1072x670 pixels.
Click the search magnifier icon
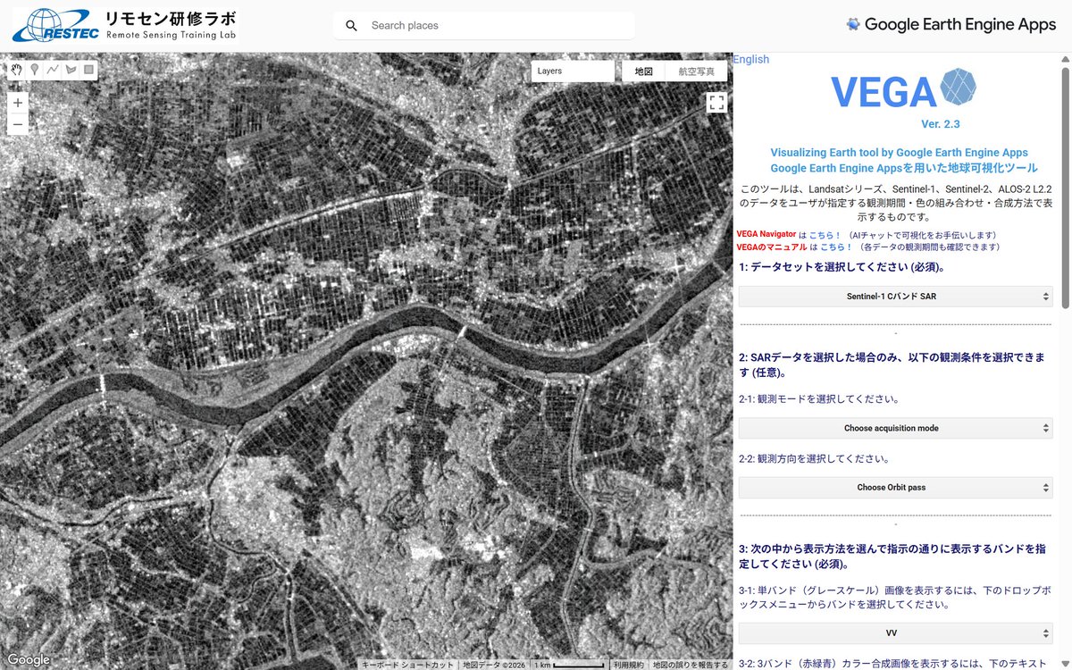(x=351, y=26)
